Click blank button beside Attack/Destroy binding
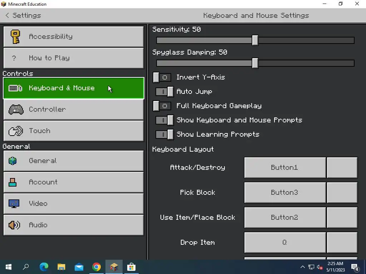 point(342,168)
